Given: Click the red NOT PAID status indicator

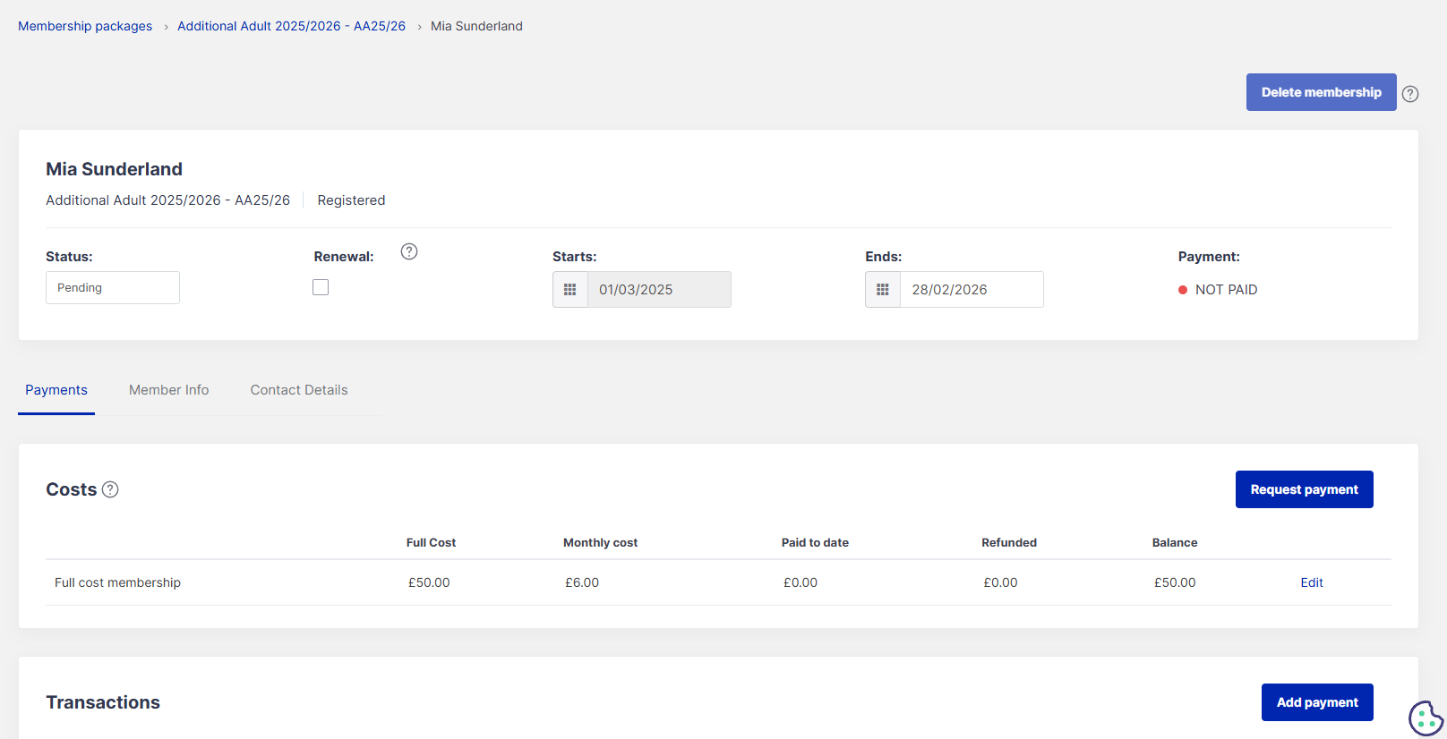Looking at the screenshot, I should (x=1183, y=290).
